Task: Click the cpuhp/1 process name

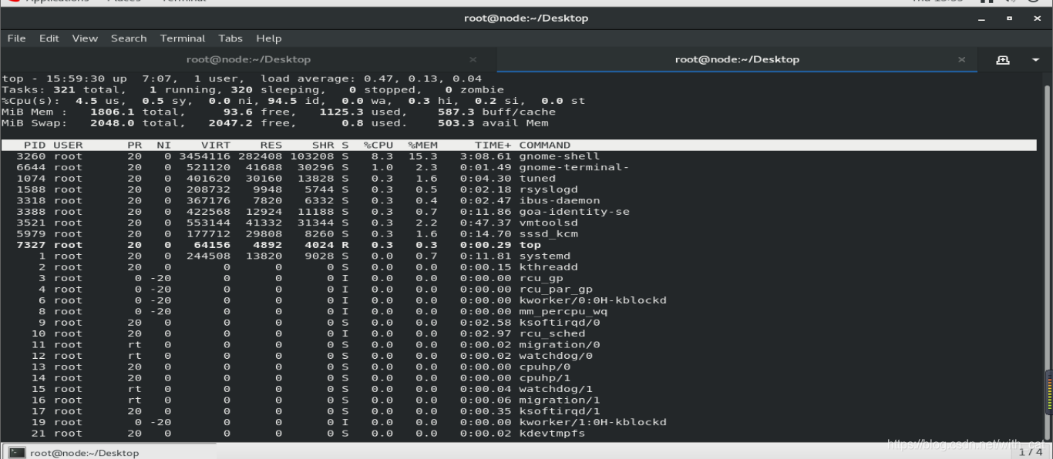Action: (545, 378)
